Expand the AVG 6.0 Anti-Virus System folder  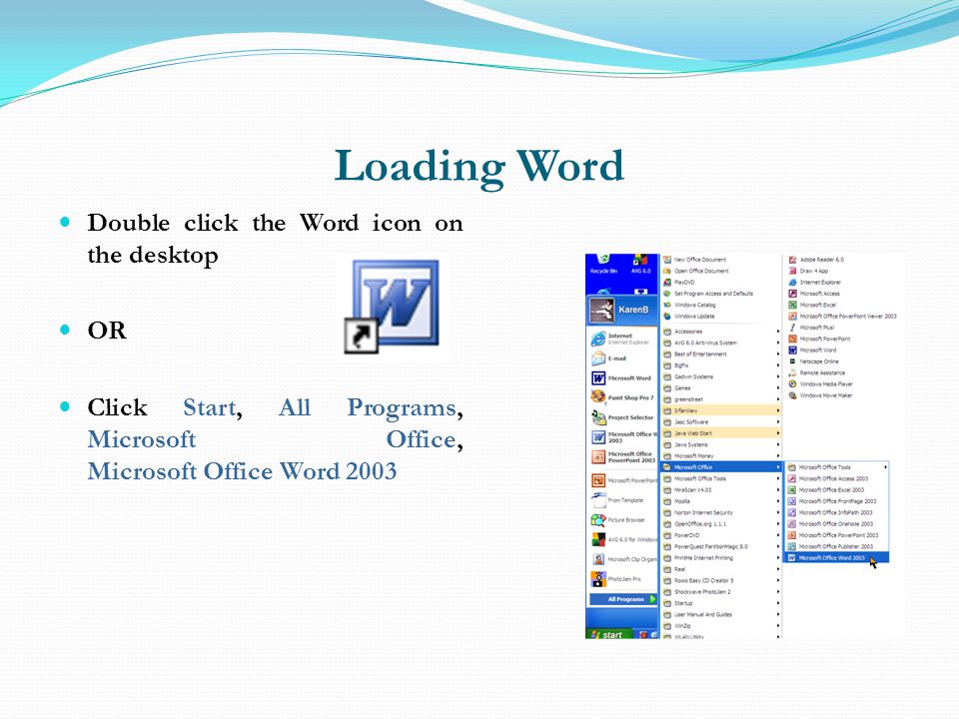(721, 343)
